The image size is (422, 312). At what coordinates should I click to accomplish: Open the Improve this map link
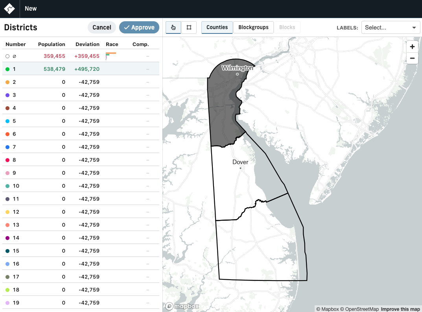pyautogui.click(x=400, y=309)
